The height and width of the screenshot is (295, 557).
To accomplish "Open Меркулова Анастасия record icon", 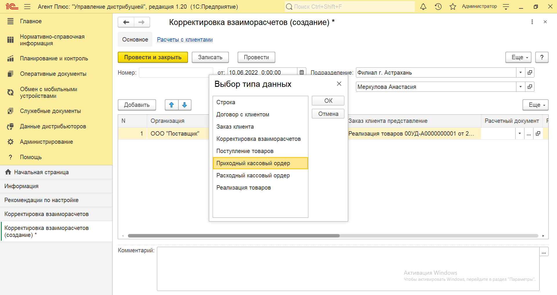I will coord(530,87).
